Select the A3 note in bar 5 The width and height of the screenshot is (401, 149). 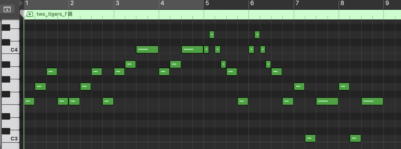(232, 72)
